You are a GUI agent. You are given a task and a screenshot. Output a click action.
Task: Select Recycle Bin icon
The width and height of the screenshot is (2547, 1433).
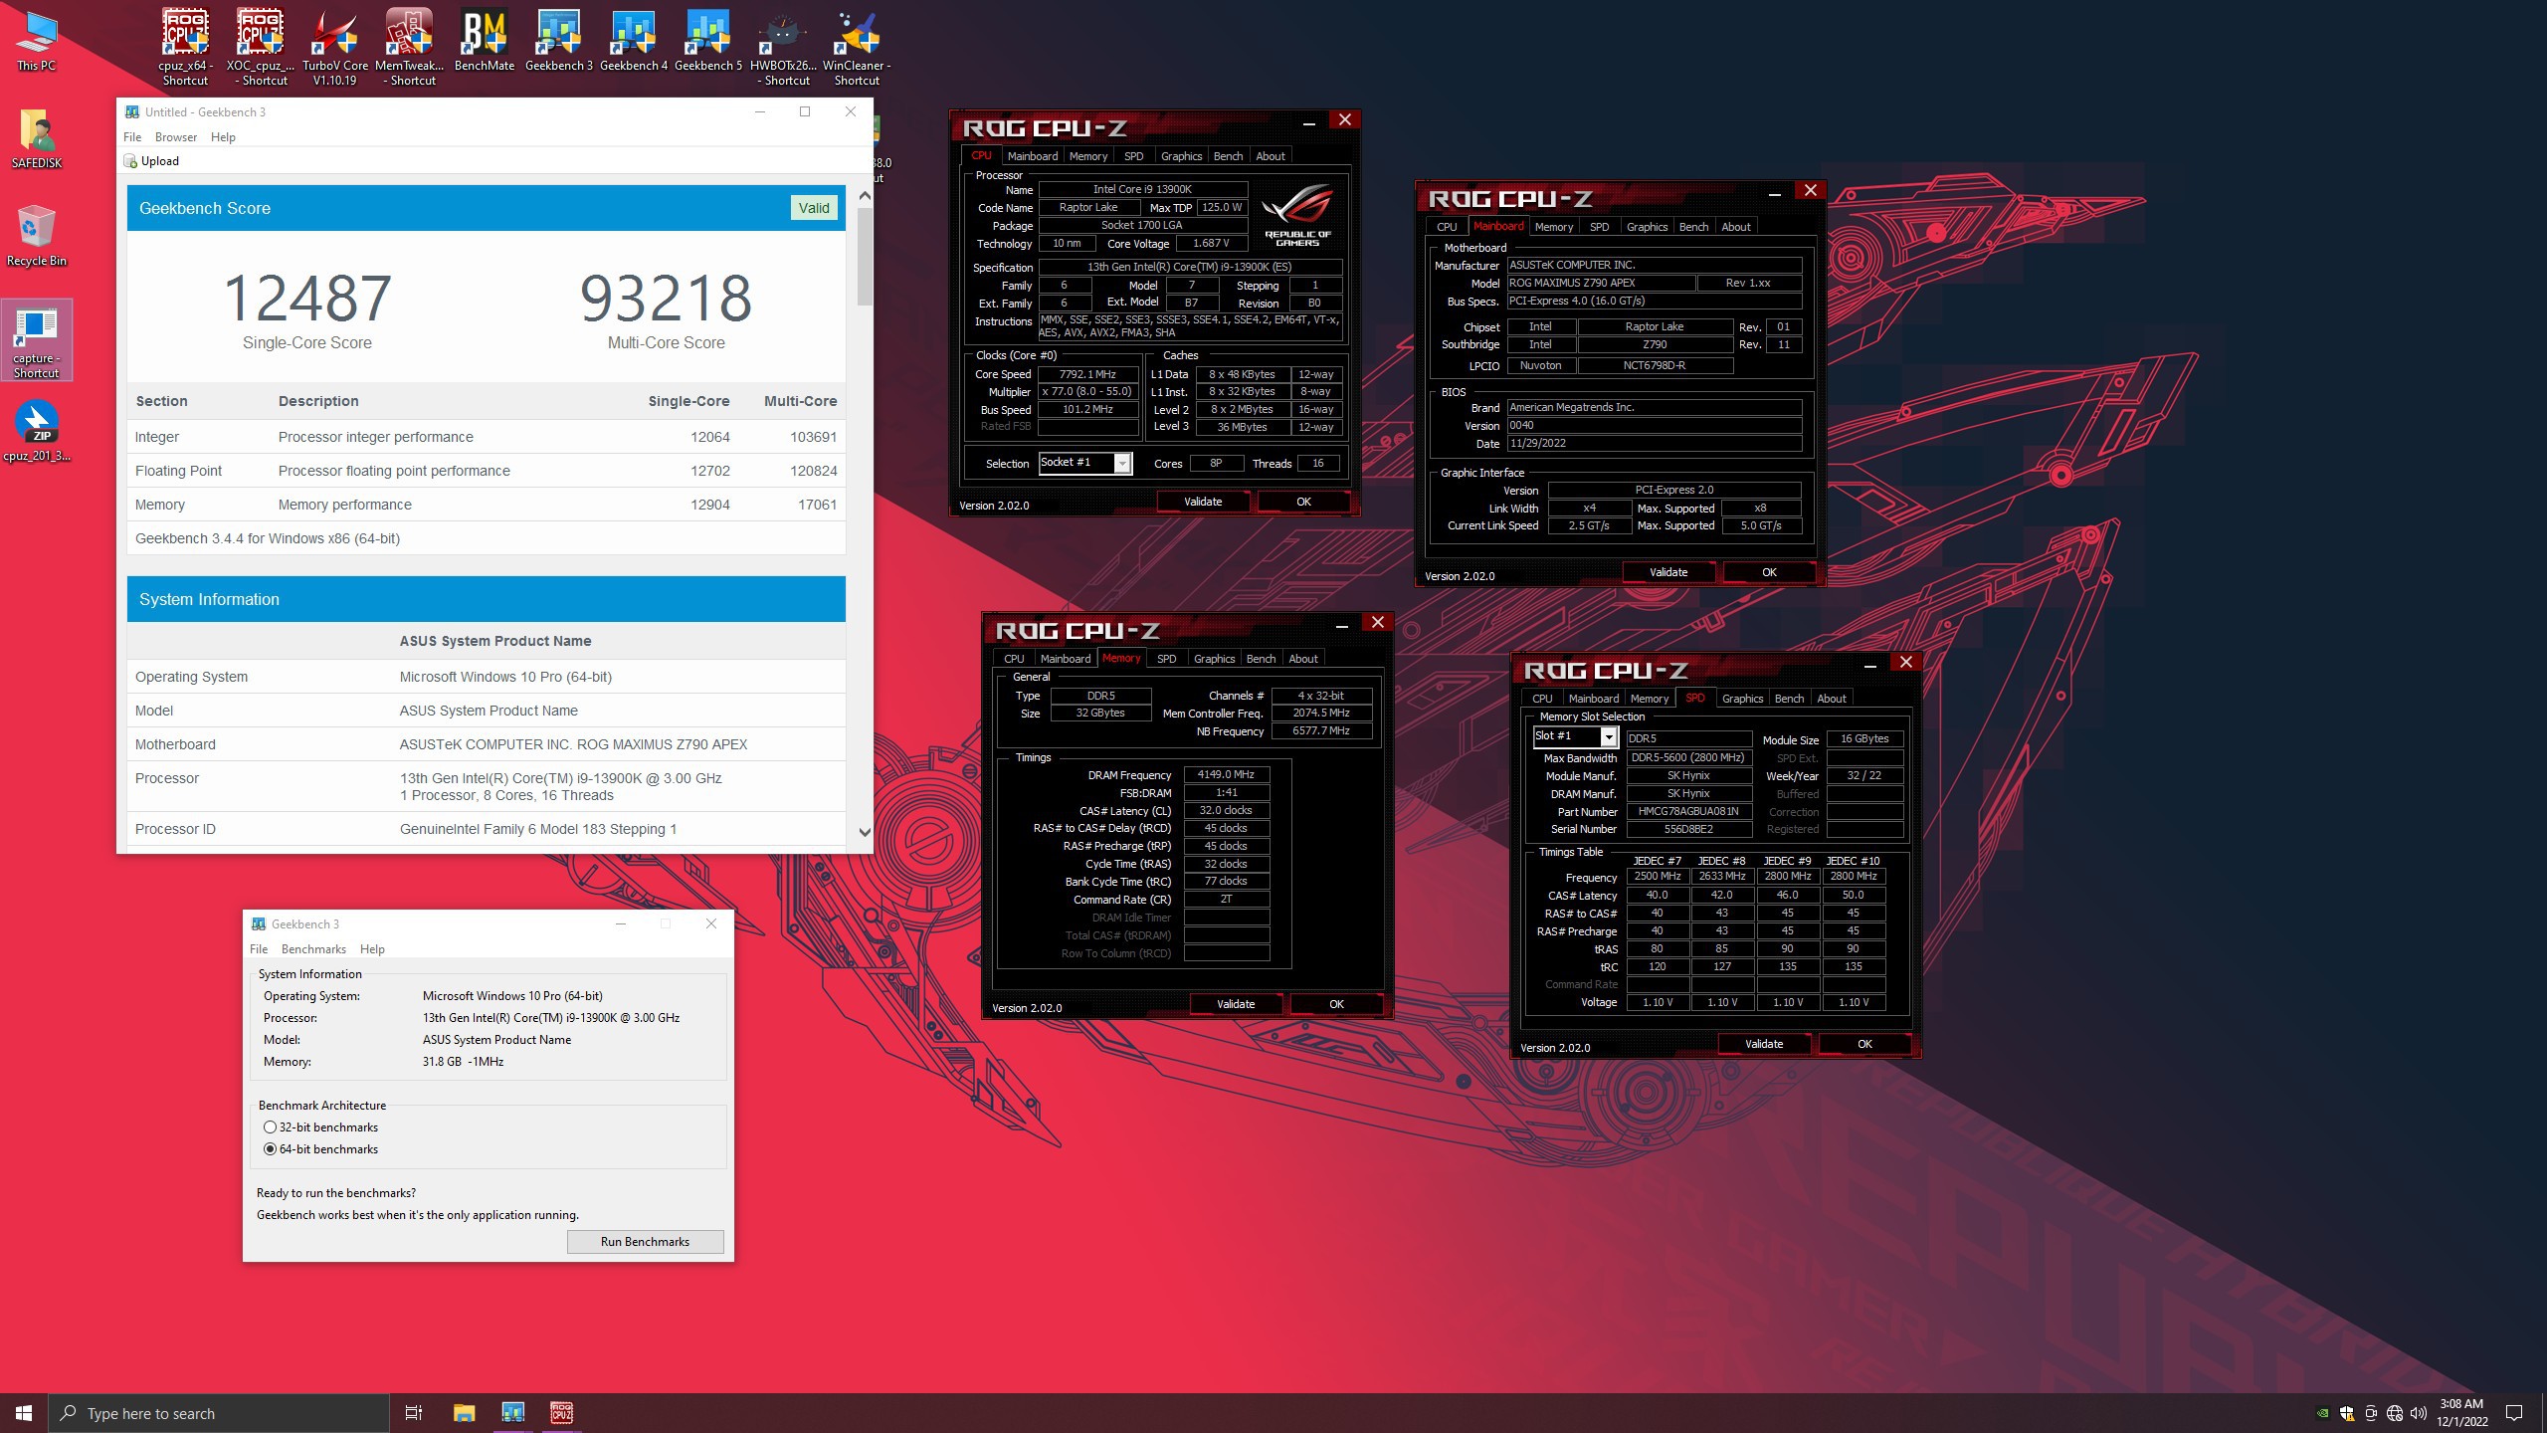37,236
